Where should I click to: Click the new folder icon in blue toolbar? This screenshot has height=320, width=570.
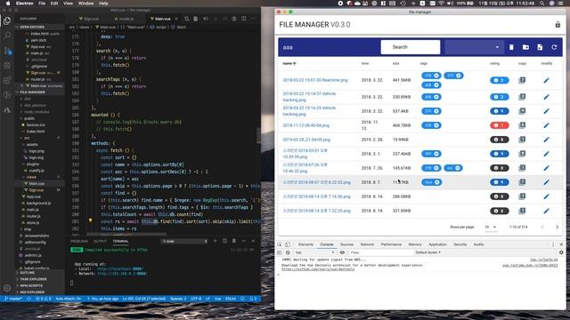click(x=525, y=47)
